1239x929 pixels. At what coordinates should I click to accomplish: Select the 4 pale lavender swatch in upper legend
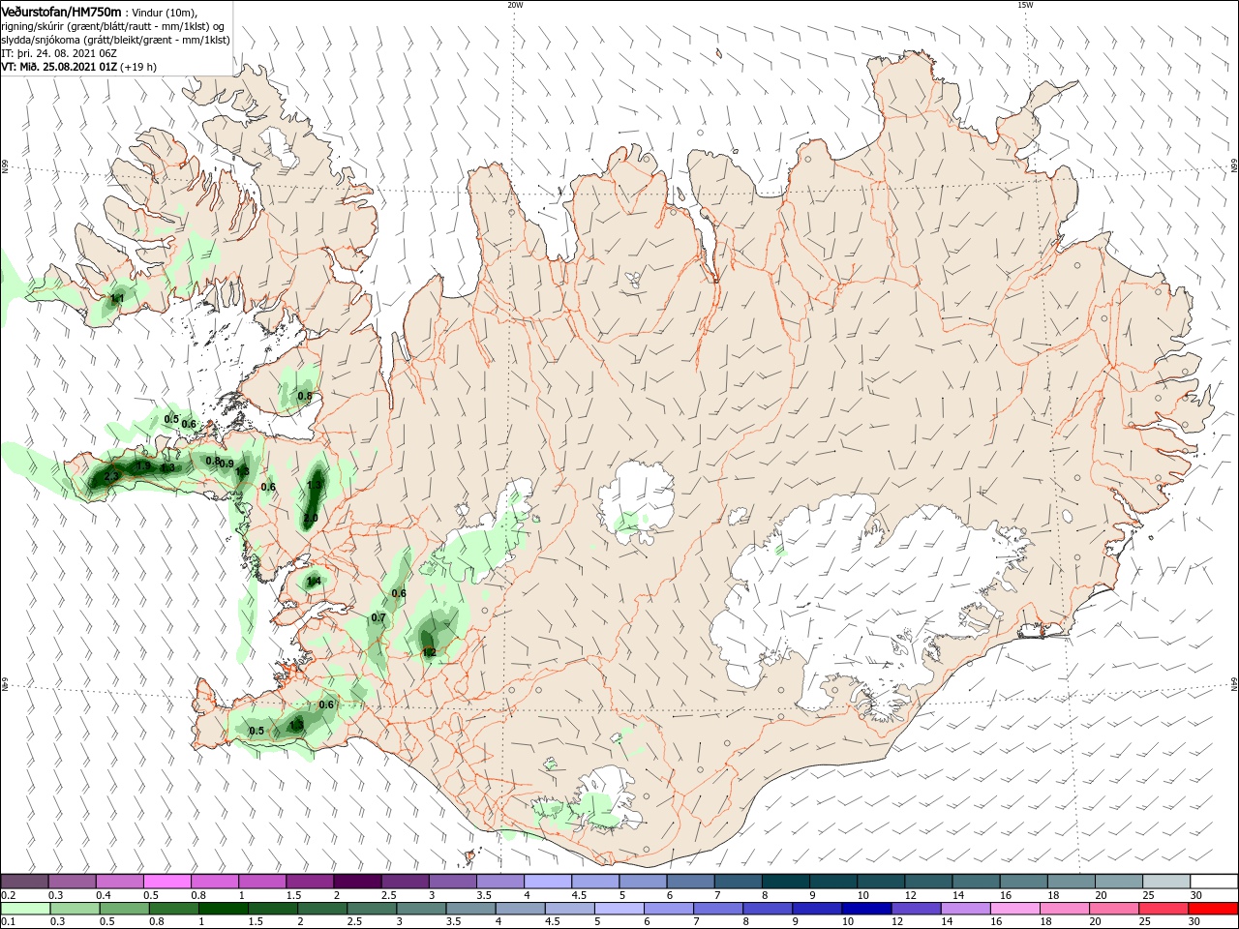click(547, 882)
